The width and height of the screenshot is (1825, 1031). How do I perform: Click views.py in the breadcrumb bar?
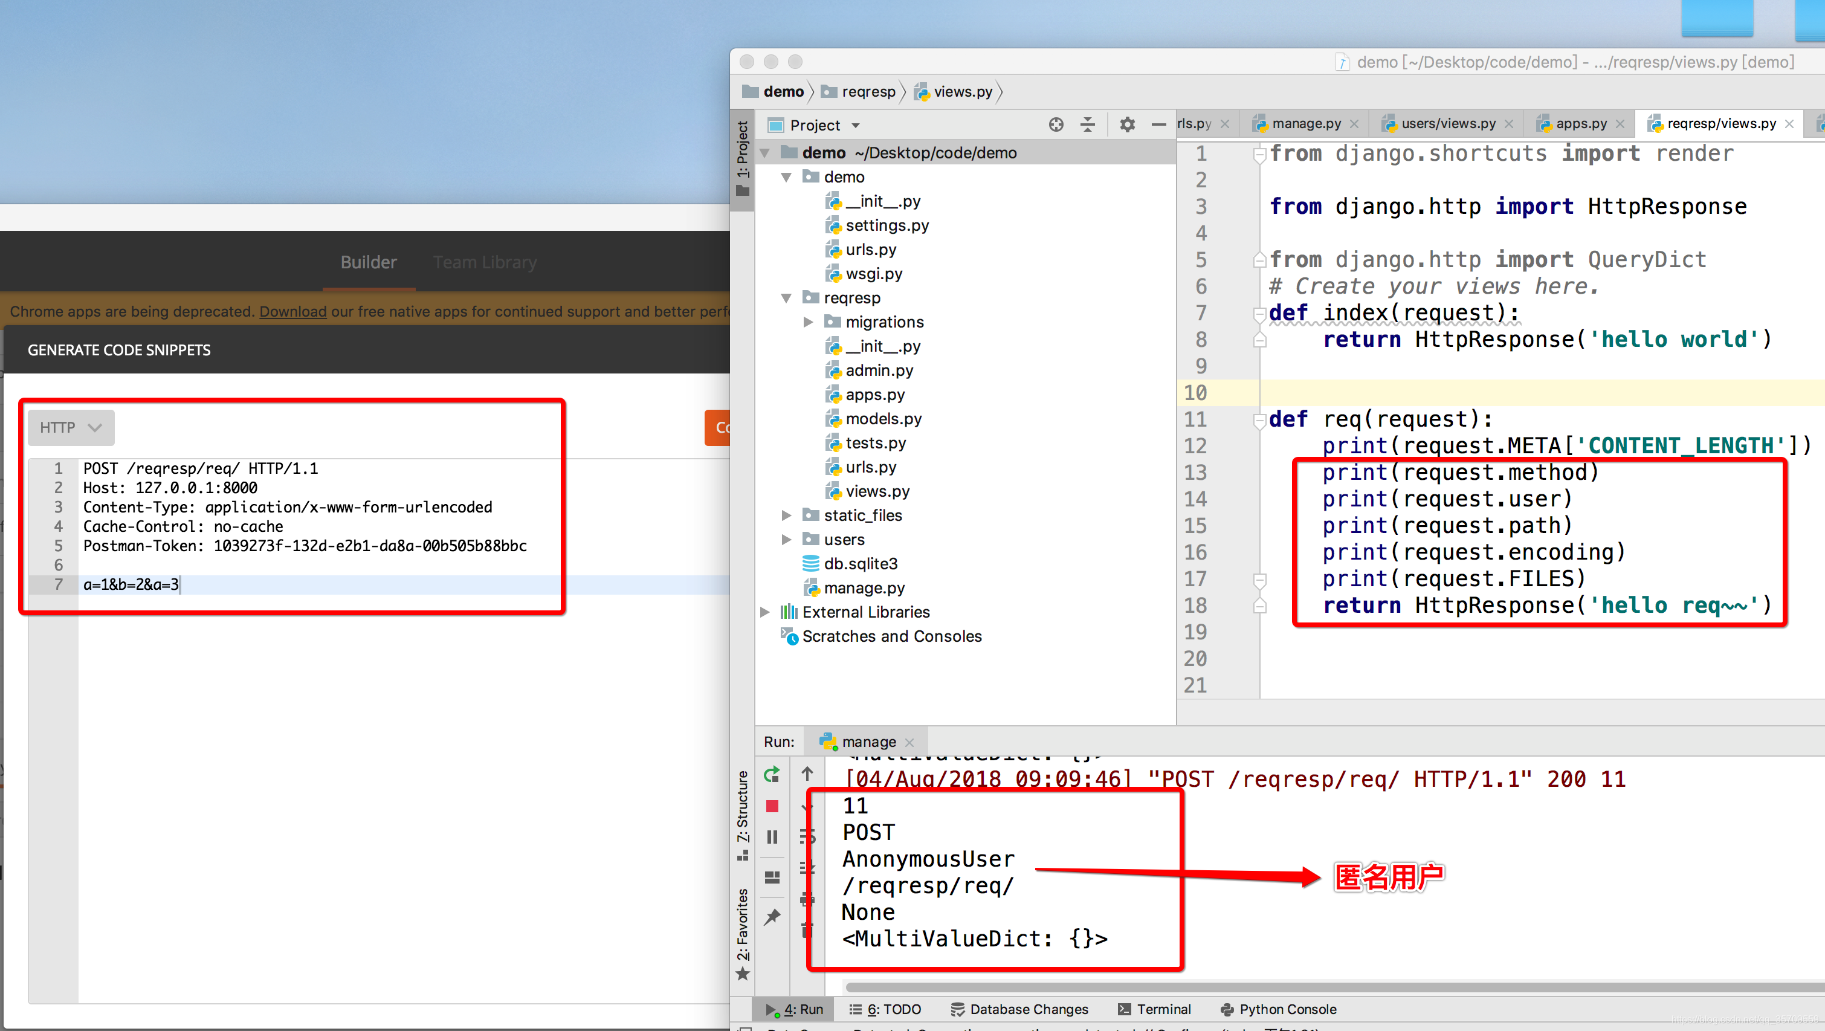(x=954, y=91)
